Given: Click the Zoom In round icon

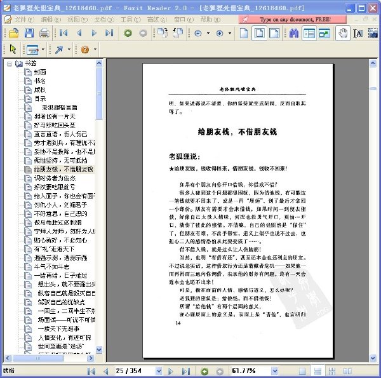Looking at the screenshot, I should (x=220, y=33).
